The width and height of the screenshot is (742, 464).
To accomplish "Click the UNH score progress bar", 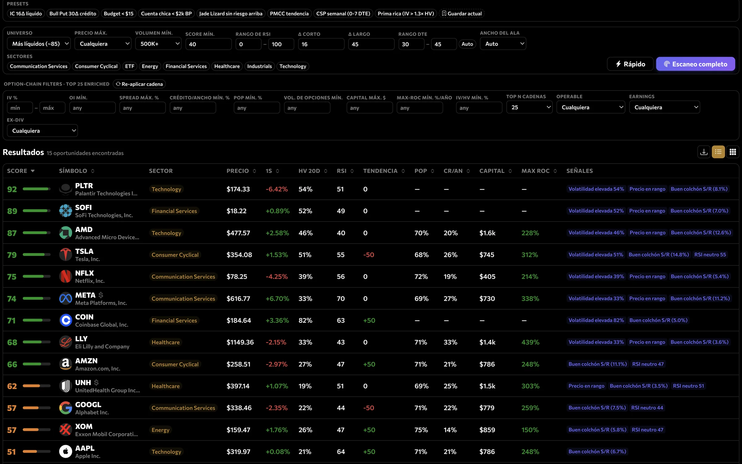I will click(36, 386).
